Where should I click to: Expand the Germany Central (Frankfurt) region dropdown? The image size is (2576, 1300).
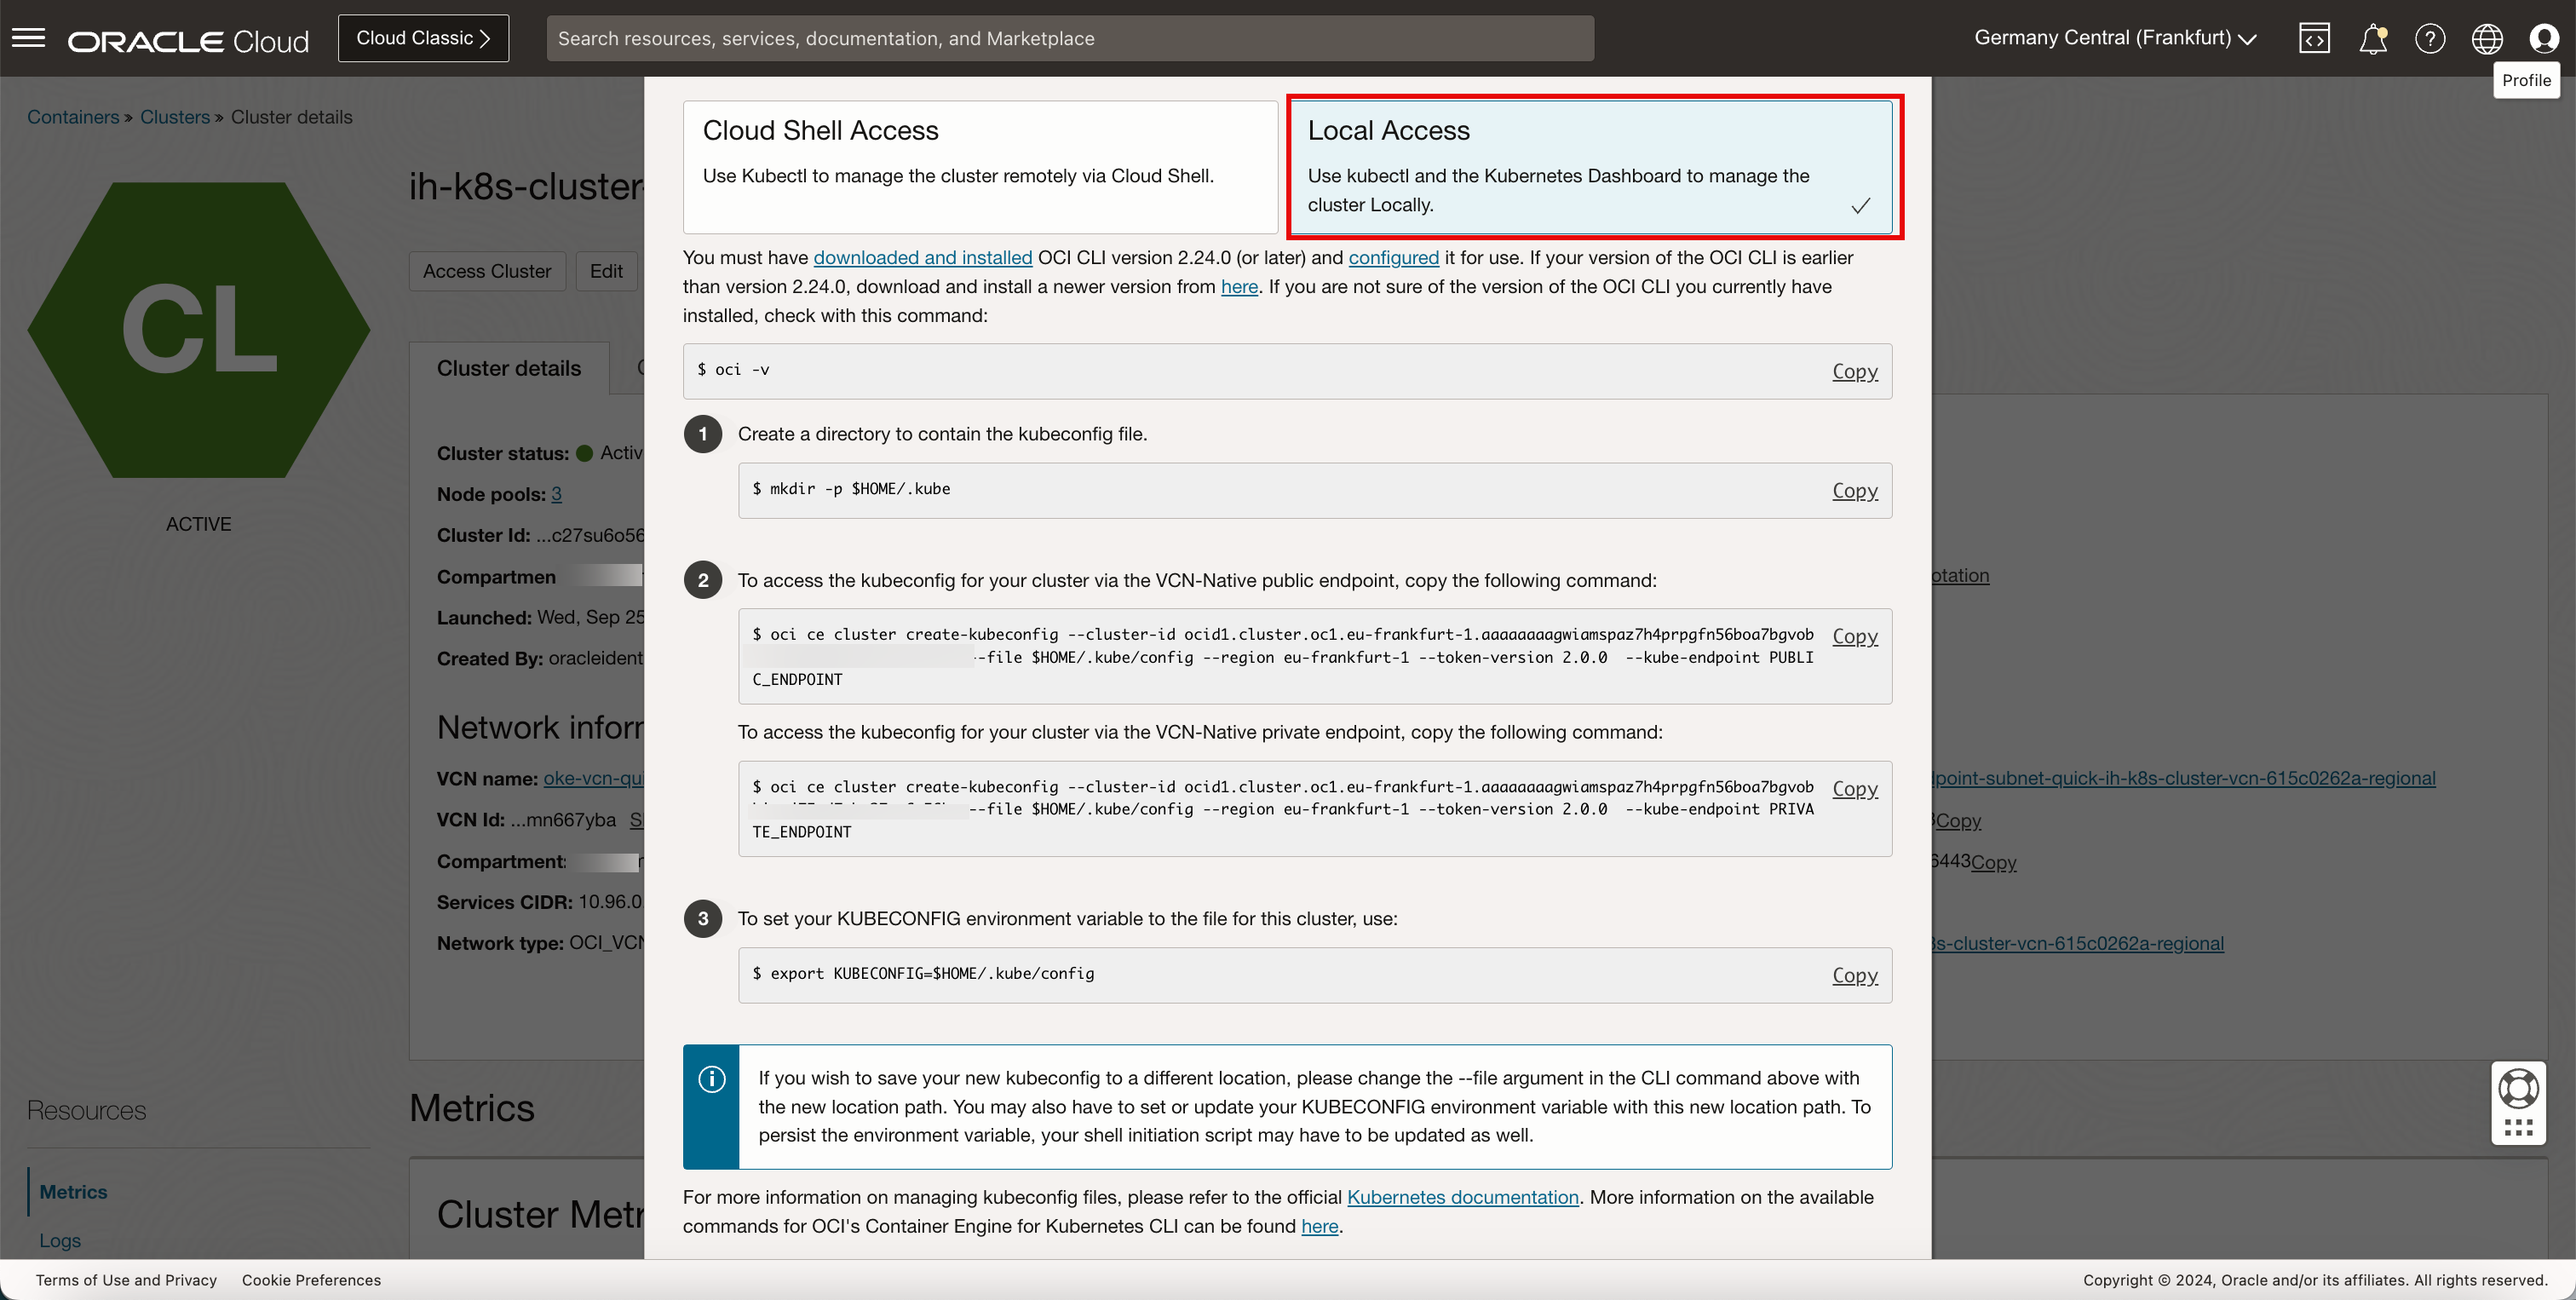[x=2114, y=38]
